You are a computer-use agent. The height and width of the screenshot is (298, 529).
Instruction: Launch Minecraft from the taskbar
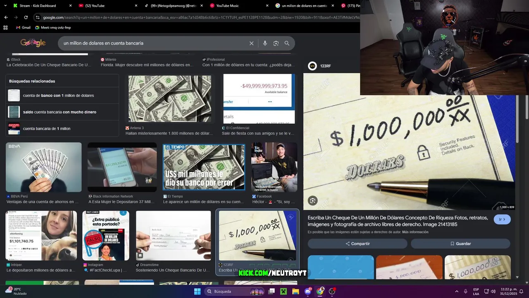284,291
